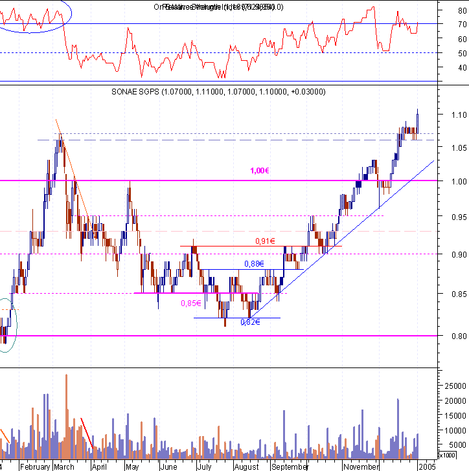
Task: Click the 1.10 value on the price axis
Action: 459,115
